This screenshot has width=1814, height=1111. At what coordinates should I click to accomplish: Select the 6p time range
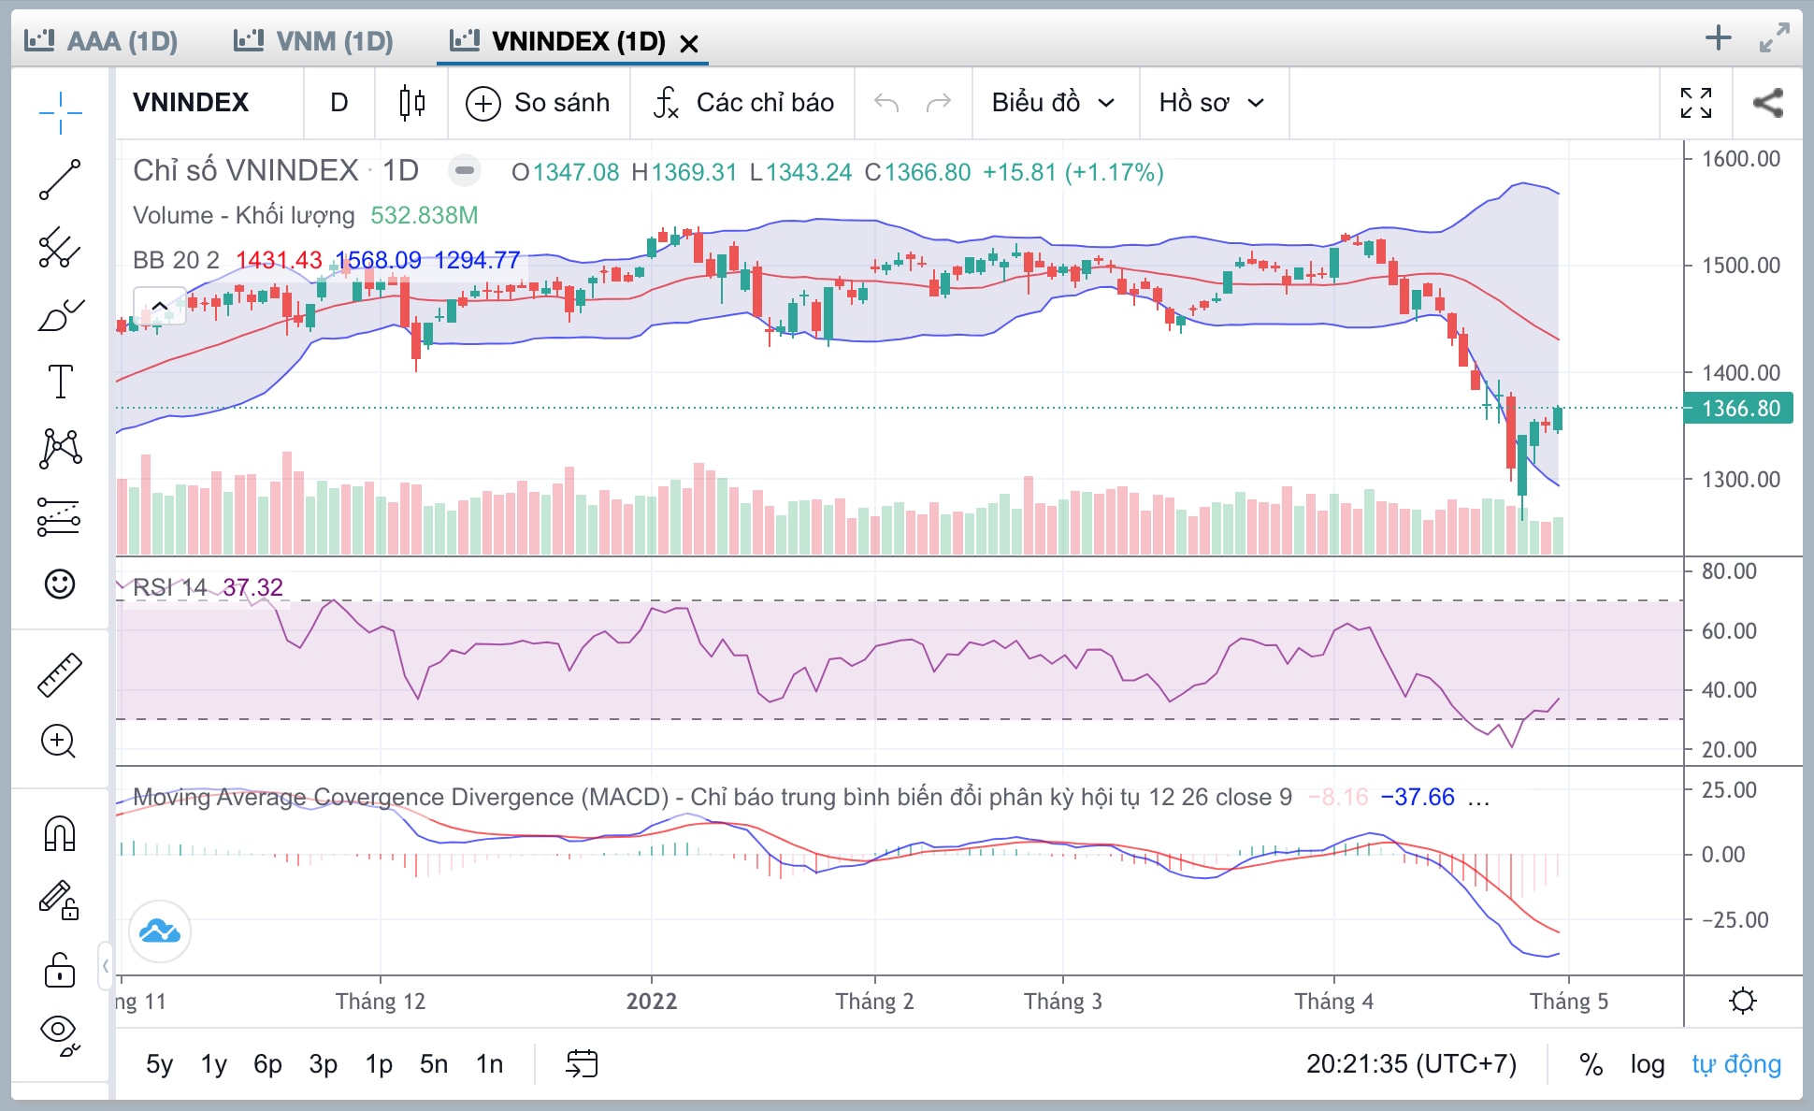pos(267,1064)
